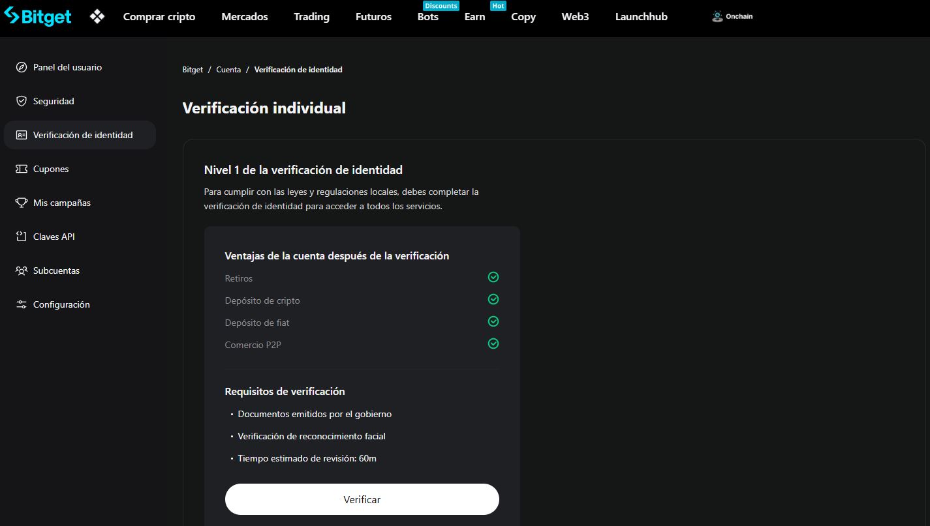Viewport: 930px width, 526px height.
Task: Select the Panel del usuario dashboard icon
Action: tap(20, 67)
